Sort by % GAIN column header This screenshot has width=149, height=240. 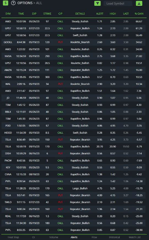tap(139, 14)
